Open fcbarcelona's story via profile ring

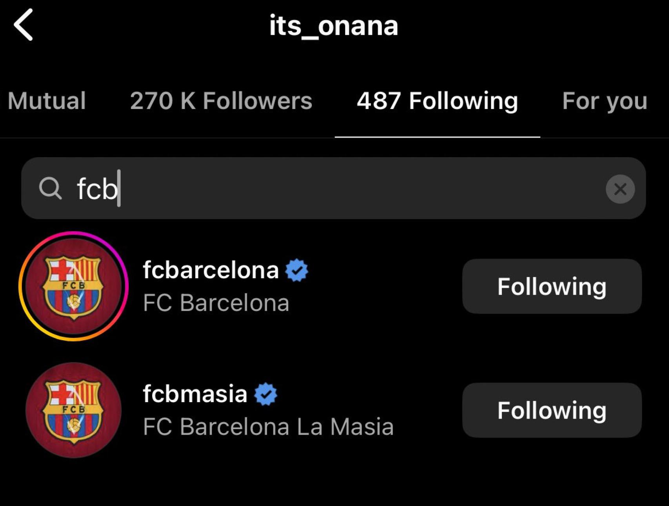[x=75, y=286]
